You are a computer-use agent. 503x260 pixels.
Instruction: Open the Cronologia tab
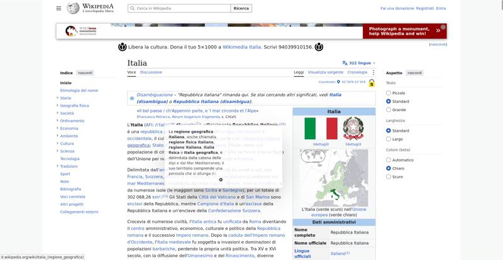point(357,72)
